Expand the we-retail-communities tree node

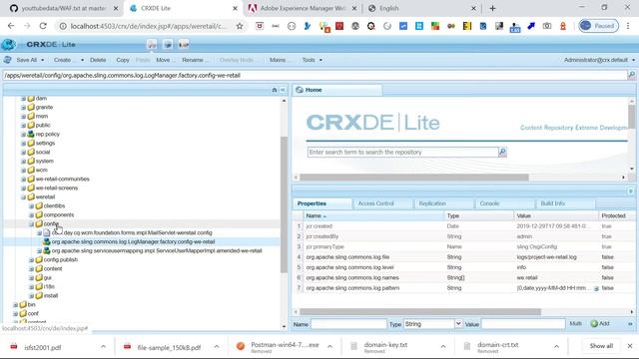pyautogui.click(x=23, y=179)
